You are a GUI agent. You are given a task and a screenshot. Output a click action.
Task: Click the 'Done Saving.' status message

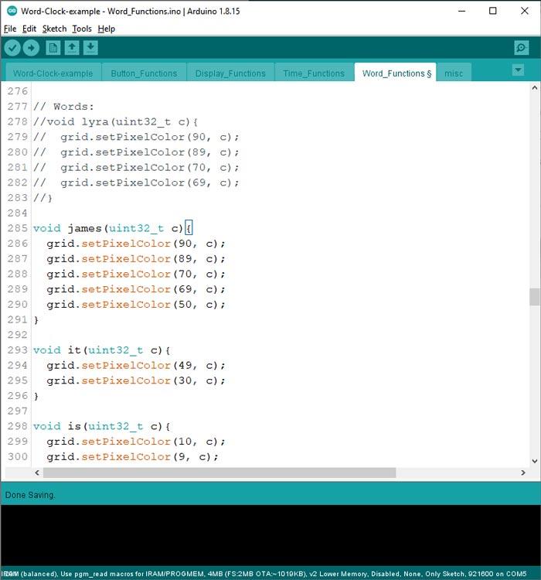point(30,495)
